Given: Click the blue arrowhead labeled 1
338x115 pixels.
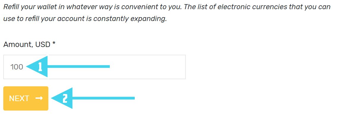Looking at the screenshot, I should 37,67.
